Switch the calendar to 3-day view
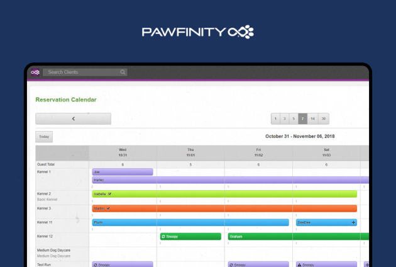Screen dimensions: 396x267 pyautogui.click(x=285, y=118)
